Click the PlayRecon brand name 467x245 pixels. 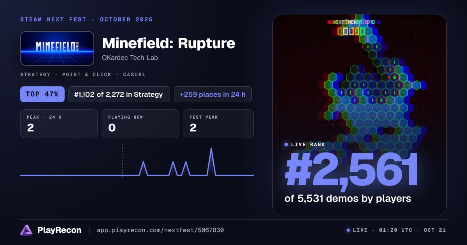[59, 230]
